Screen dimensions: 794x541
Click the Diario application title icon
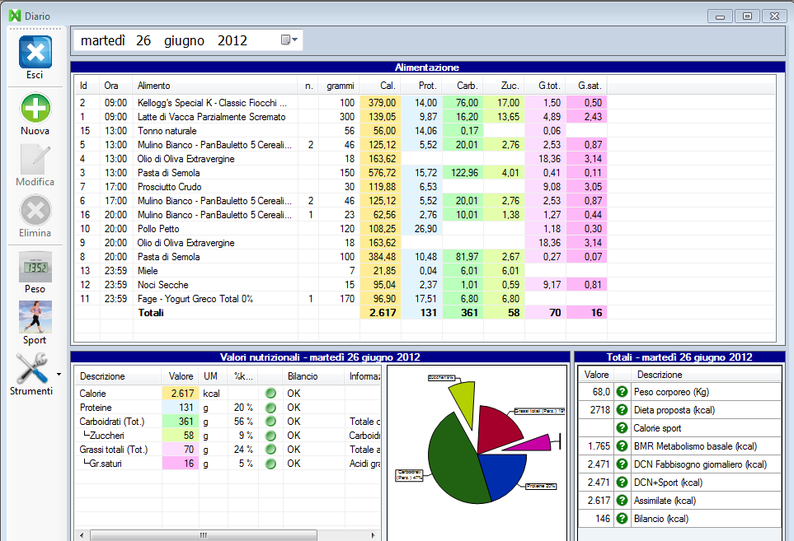15,16
